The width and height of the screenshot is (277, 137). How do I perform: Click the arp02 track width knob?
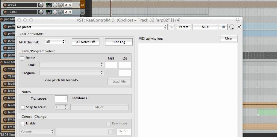pos(60,5)
